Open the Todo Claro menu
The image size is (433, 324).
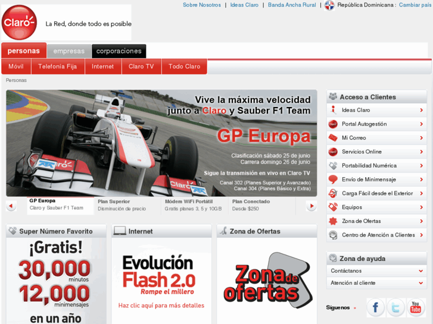[x=184, y=67]
